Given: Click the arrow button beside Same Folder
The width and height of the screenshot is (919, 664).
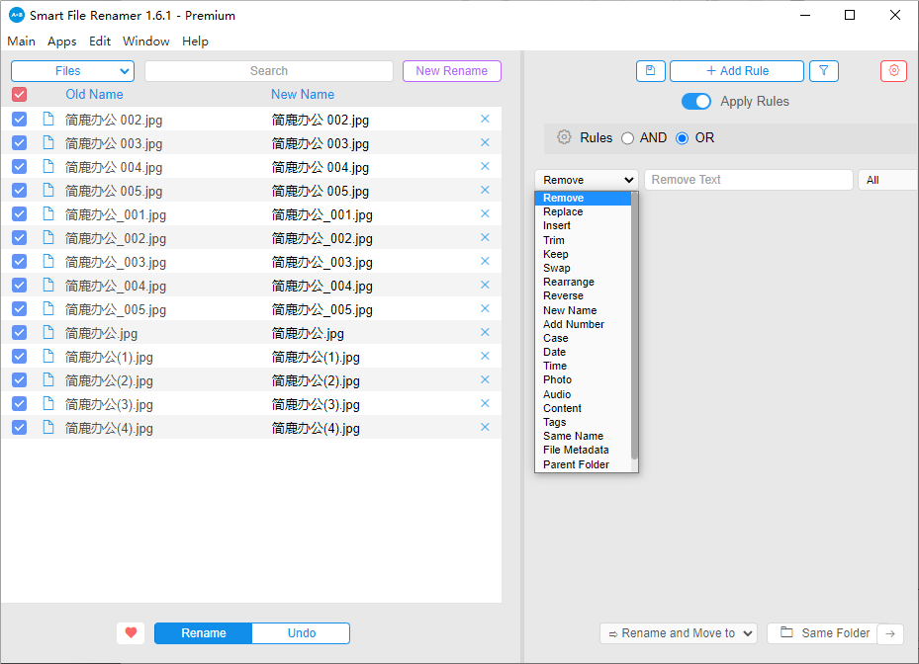Looking at the screenshot, I should [x=890, y=633].
